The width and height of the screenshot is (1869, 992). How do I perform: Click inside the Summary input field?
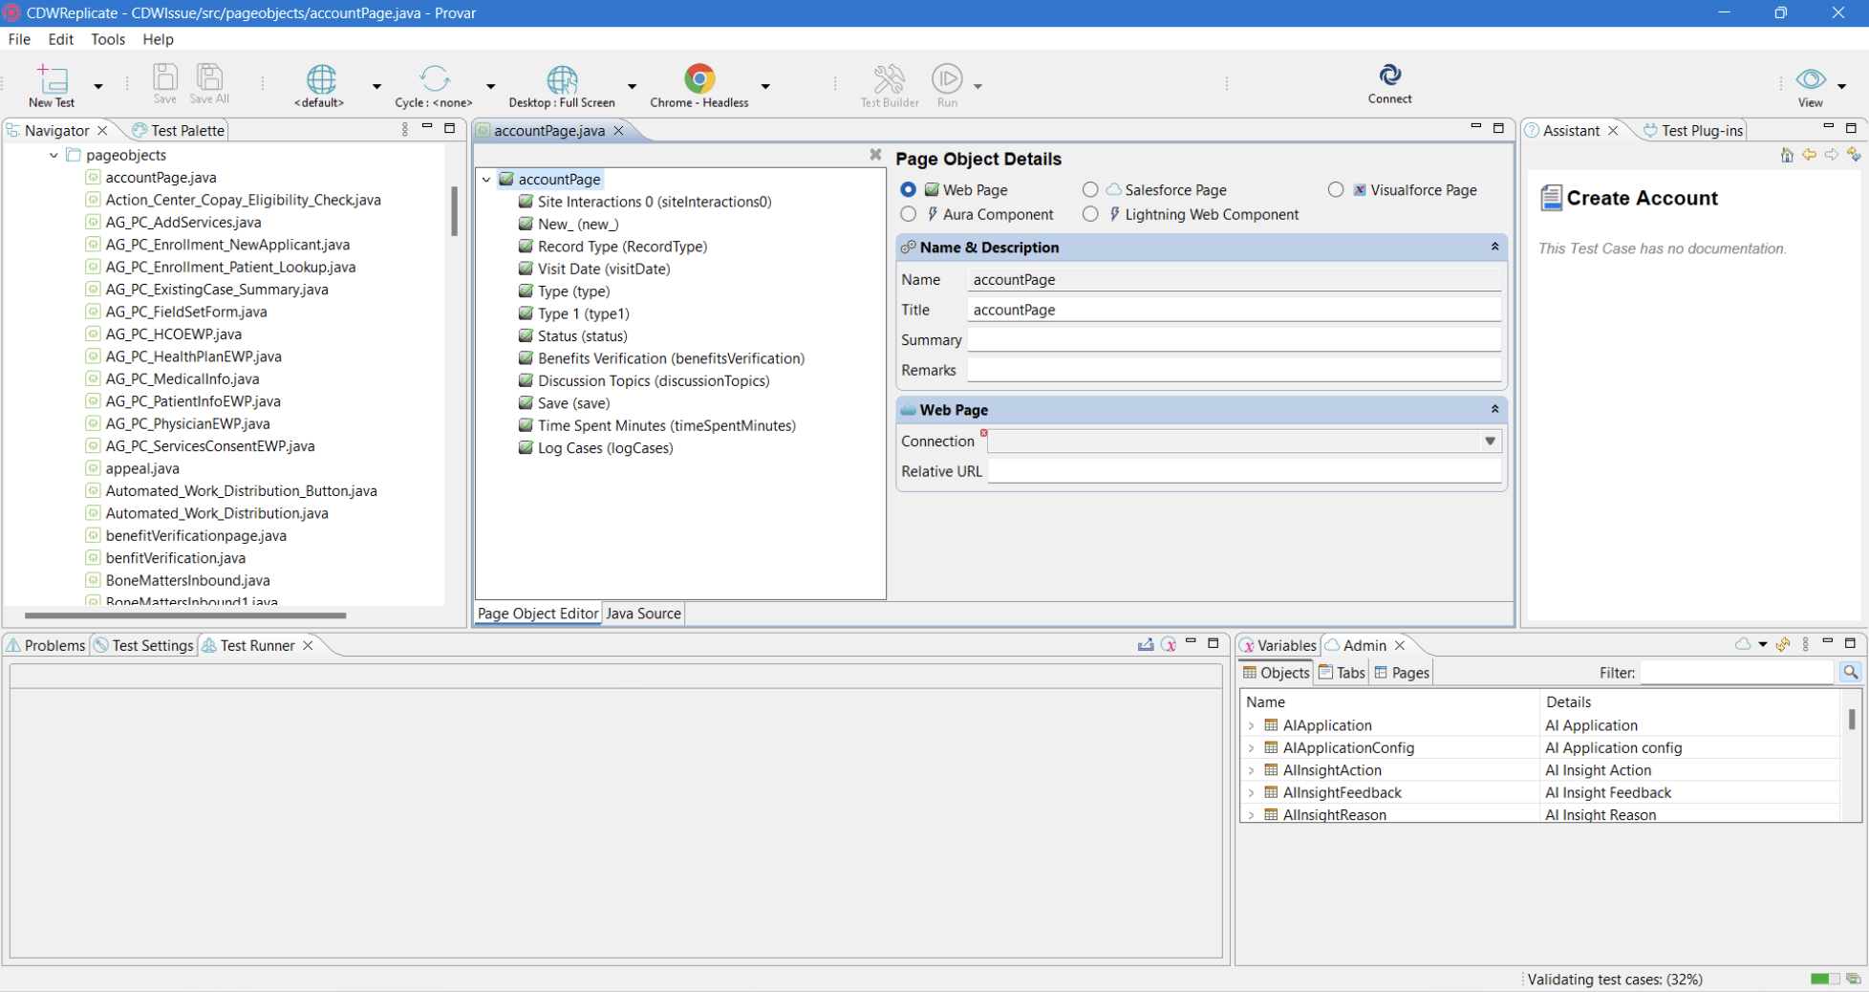tap(1233, 339)
